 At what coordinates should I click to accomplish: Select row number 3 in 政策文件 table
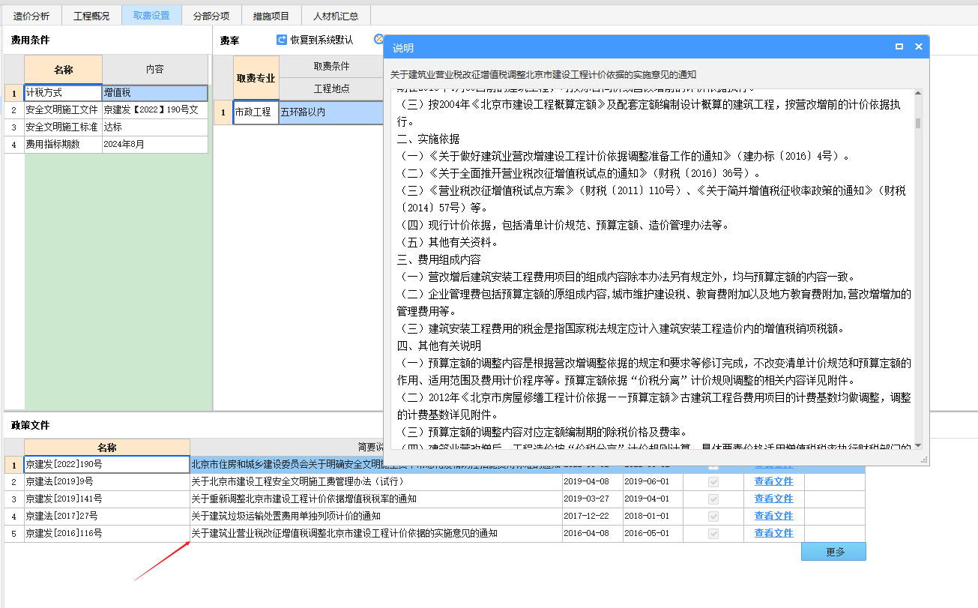[13, 499]
